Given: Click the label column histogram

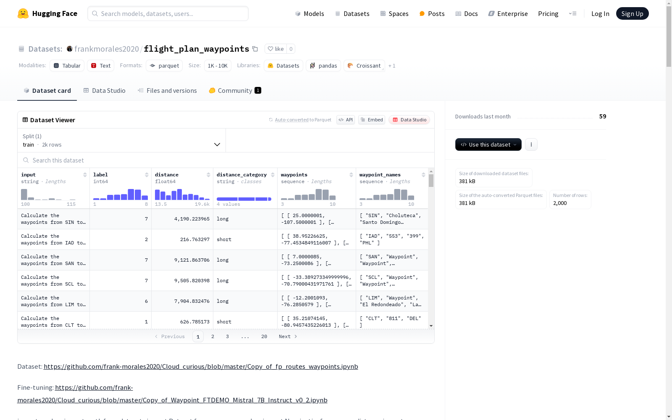Looking at the screenshot, I should click(x=121, y=194).
